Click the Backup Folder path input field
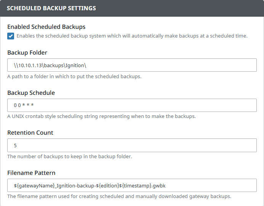The image size is (264, 206). [132, 65]
